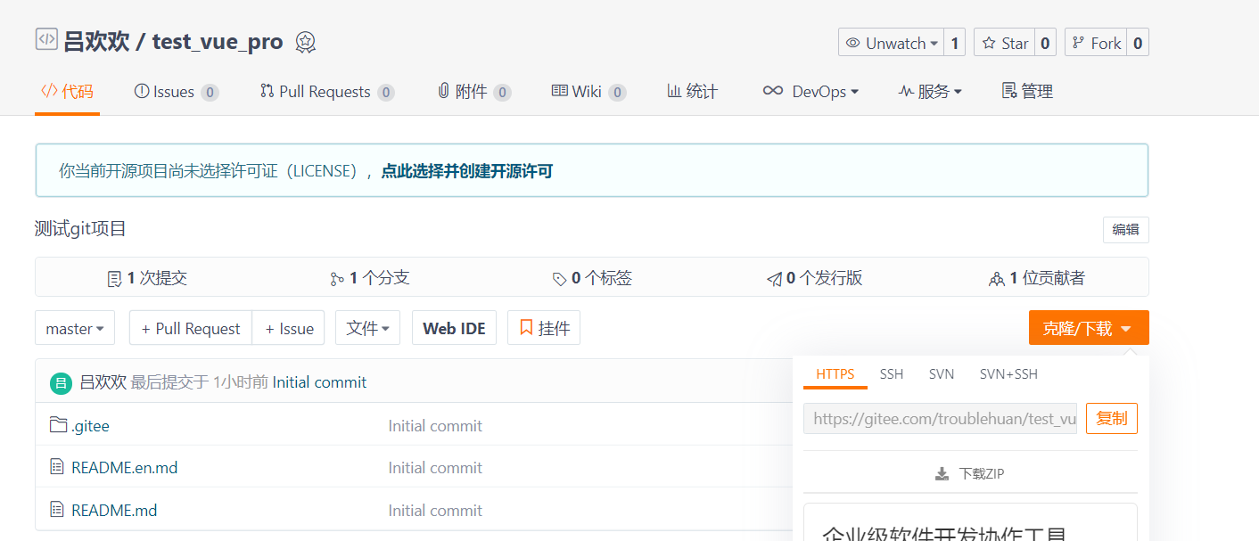Click the recommended-project badge icon after test_vue_pro
This screenshot has height=541, width=1259.
pyautogui.click(x=306, y=42)
